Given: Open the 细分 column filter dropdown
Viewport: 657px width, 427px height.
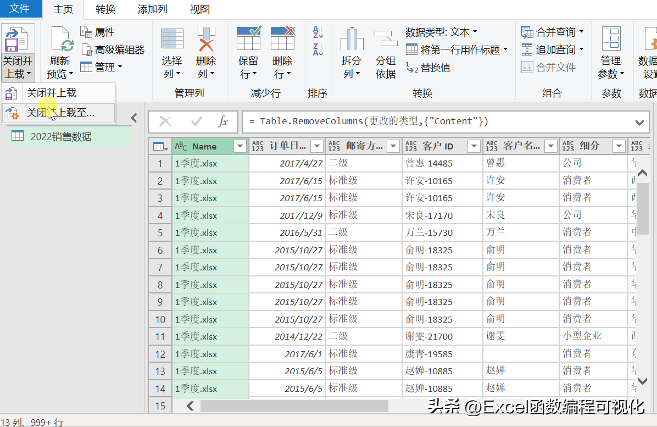Looking at the screenshot, I should pos(619,146).
